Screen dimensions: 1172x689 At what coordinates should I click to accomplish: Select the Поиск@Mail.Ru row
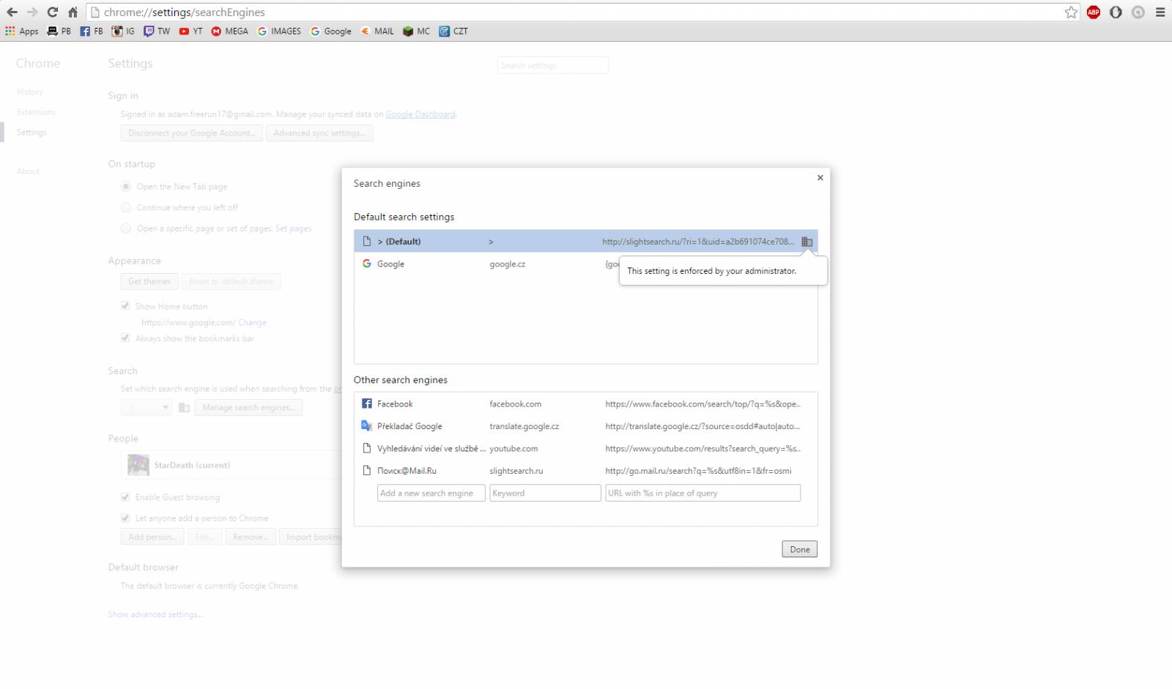585,471
